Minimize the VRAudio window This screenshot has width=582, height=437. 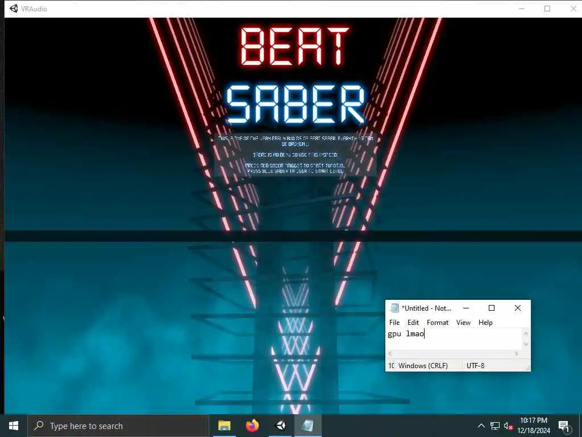tap(522, 9)
